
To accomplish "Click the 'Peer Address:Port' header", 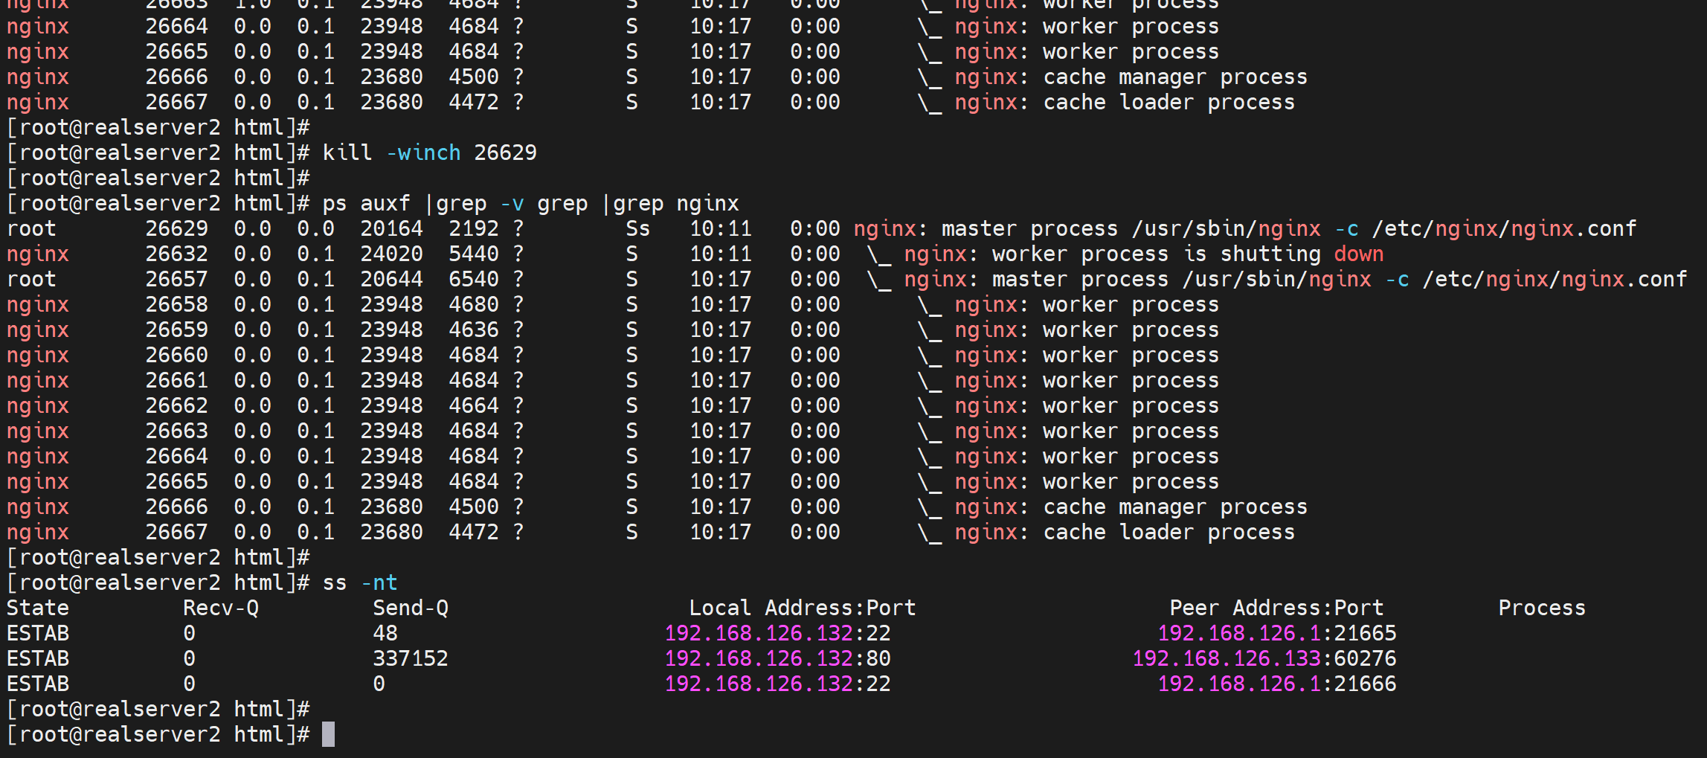I will click(x=1276, y=608).
